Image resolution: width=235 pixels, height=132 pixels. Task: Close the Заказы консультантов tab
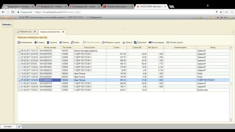click(63, 32)
